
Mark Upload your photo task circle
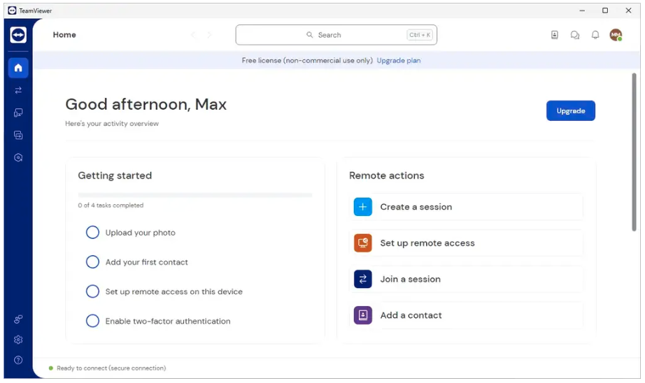[x=92, y=233]
